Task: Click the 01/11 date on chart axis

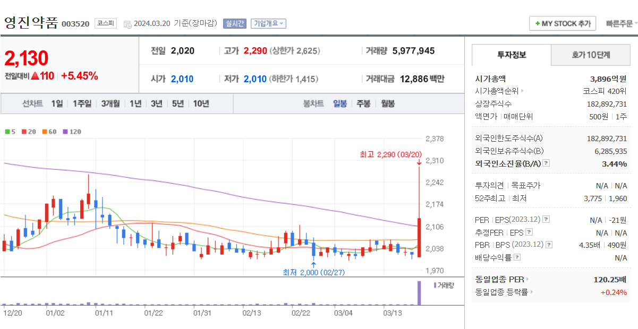Action: tap(104, 313)
